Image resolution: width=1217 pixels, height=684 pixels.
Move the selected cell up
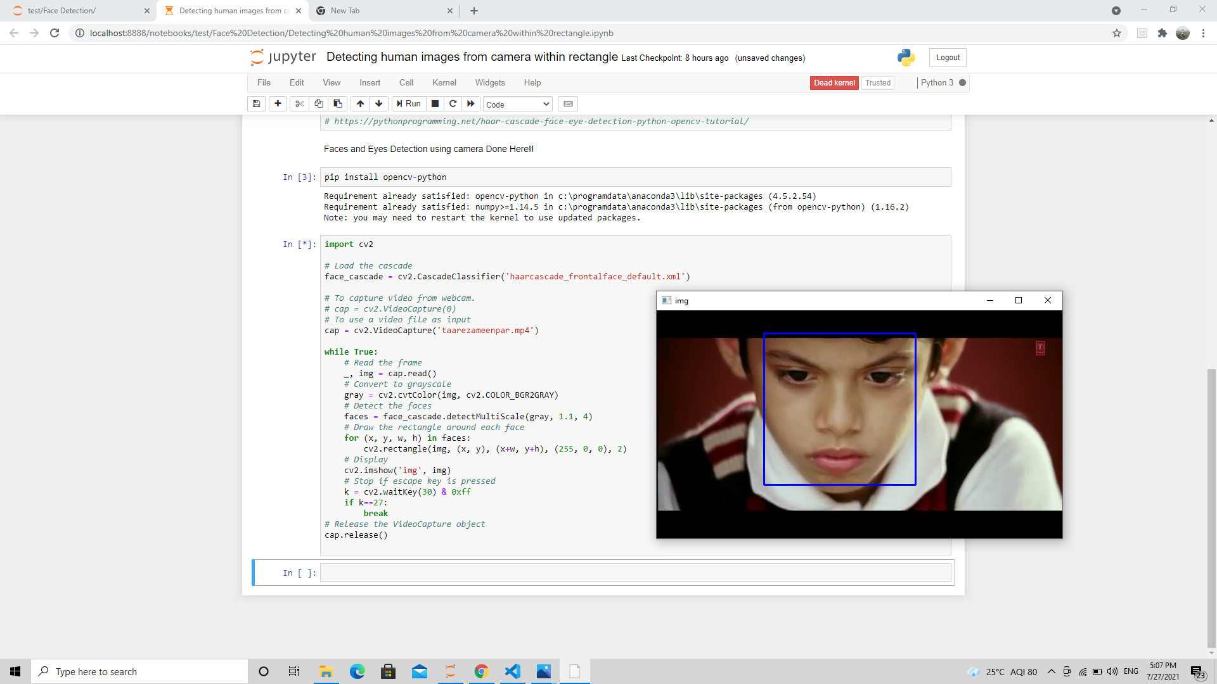(x=359, y=103)
